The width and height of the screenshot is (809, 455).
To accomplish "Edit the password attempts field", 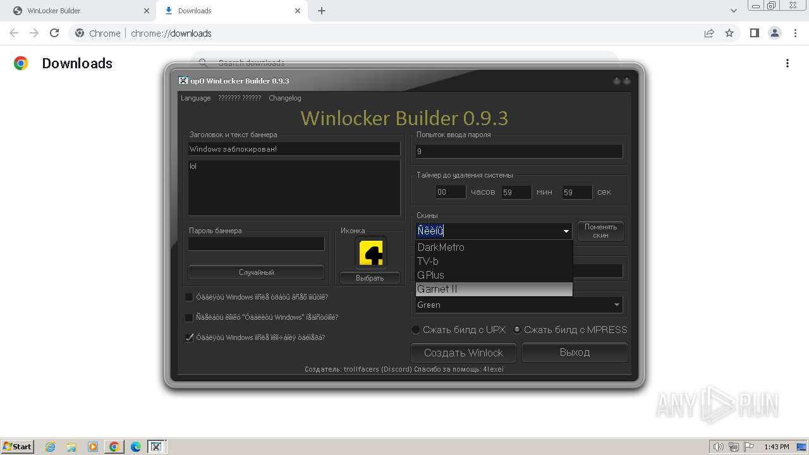I will click(x=519, y=152).
